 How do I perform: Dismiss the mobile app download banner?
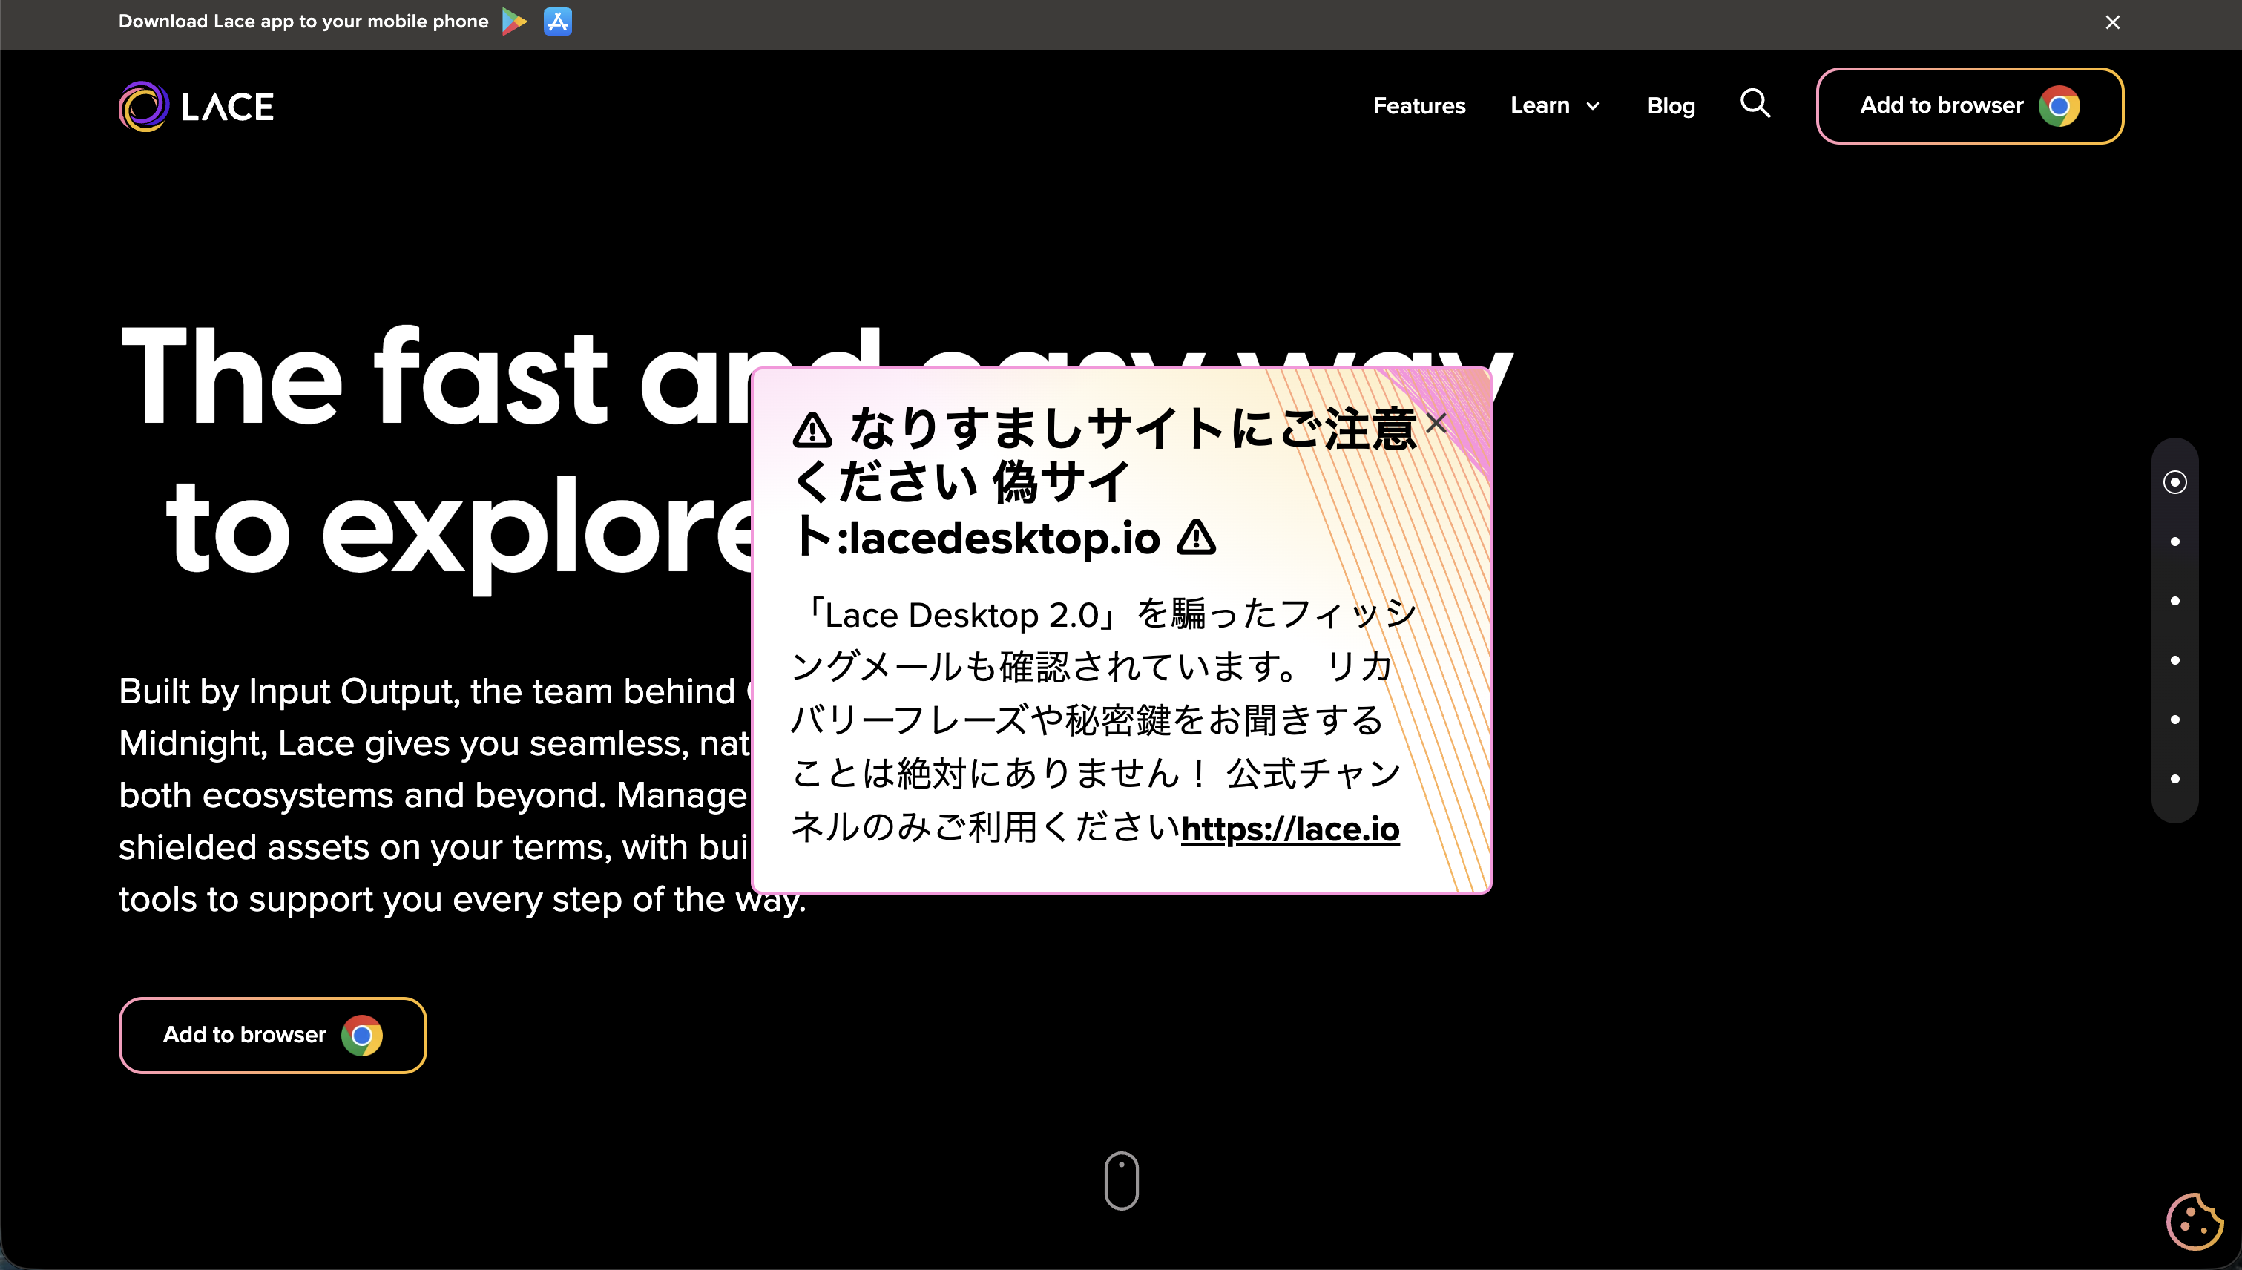tap(2112, 23)
